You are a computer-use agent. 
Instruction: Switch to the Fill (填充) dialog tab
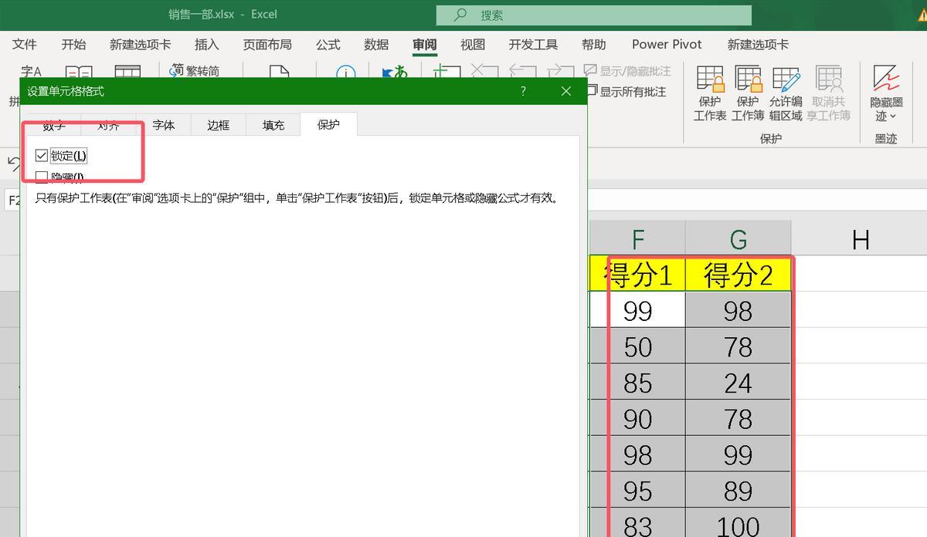click(273, 125)
